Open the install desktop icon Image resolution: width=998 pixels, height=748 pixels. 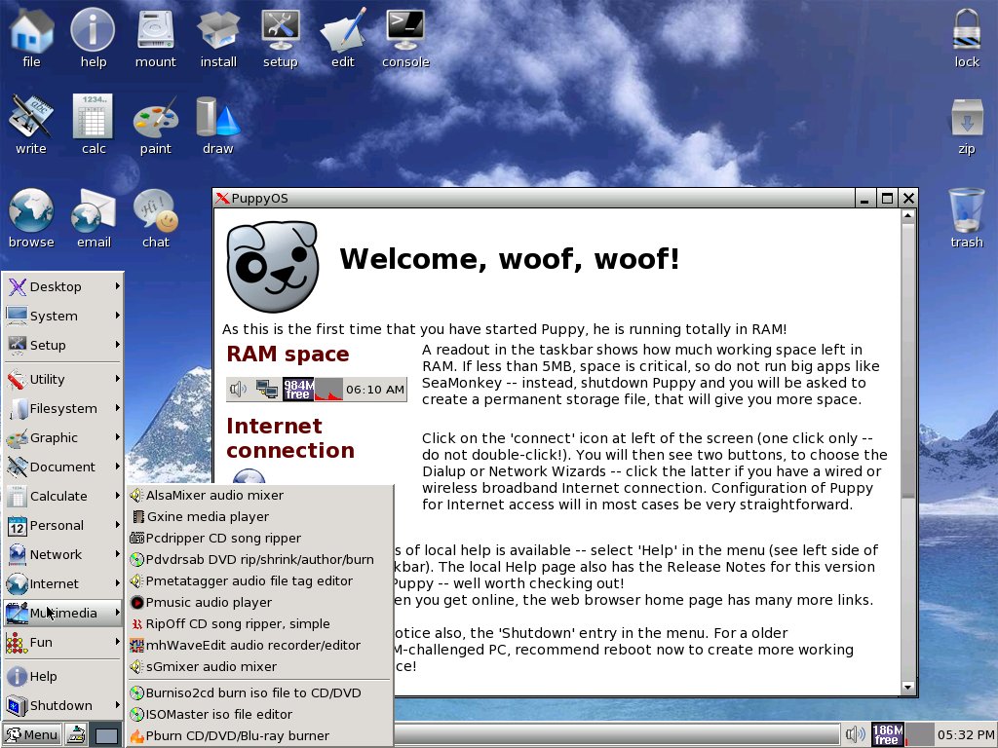218,38
